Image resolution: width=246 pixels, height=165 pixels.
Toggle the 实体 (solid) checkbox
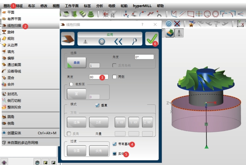coord(115,154)
